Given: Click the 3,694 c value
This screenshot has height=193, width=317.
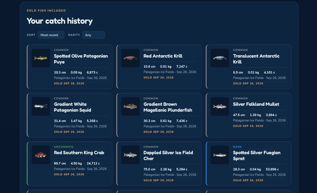Looking at the screenshot, I should (271, 115).
